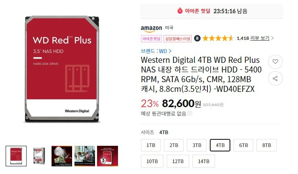Viewport: 298px width, 174px height.
Task: Select the 12TB size option
Action: pos(178,161)
